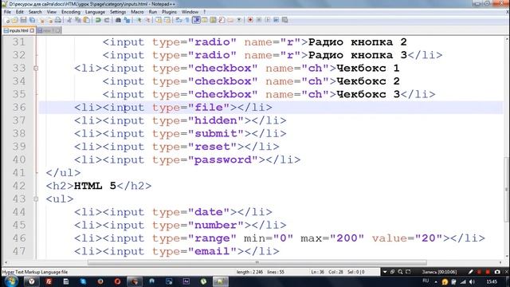Click the Stop recording macro icon

click(x=259, y=20)
